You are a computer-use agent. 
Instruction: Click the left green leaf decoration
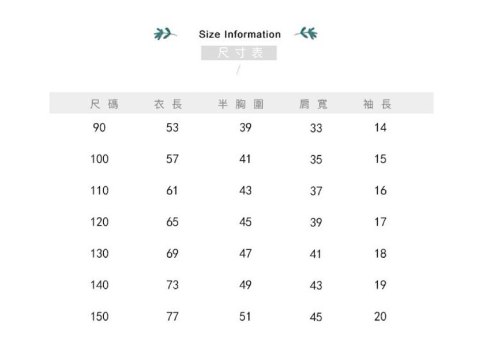click(x=165, y=34)
